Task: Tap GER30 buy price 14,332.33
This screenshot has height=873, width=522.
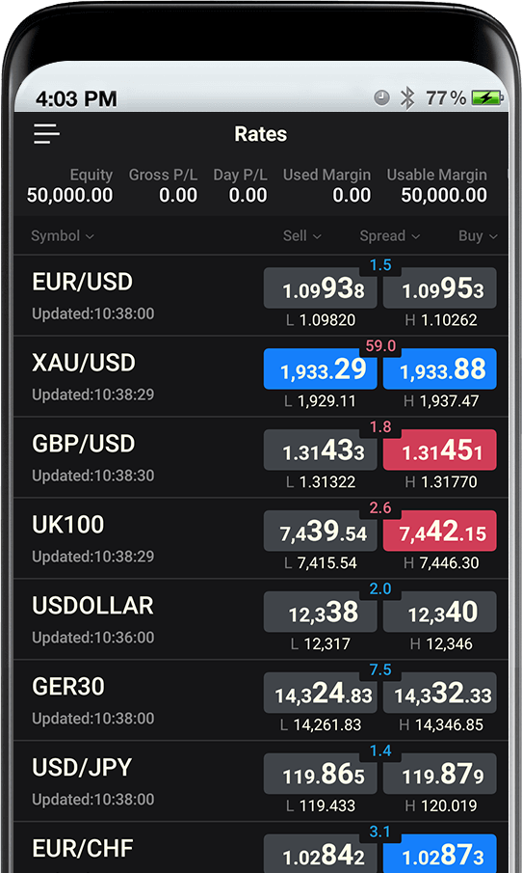Action: pyautogui.click(x=440, y=694)
